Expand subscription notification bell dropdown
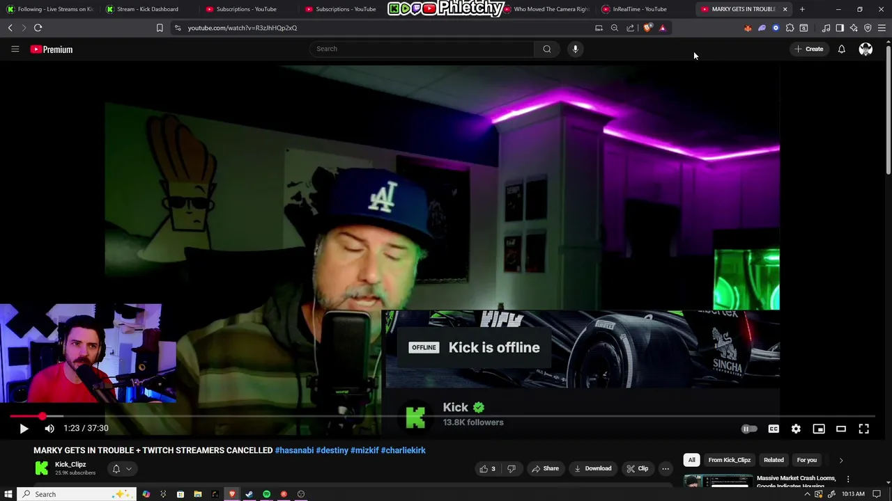This screenshot has width=892, height=501. pyautogui.click(x=122, y=469)
